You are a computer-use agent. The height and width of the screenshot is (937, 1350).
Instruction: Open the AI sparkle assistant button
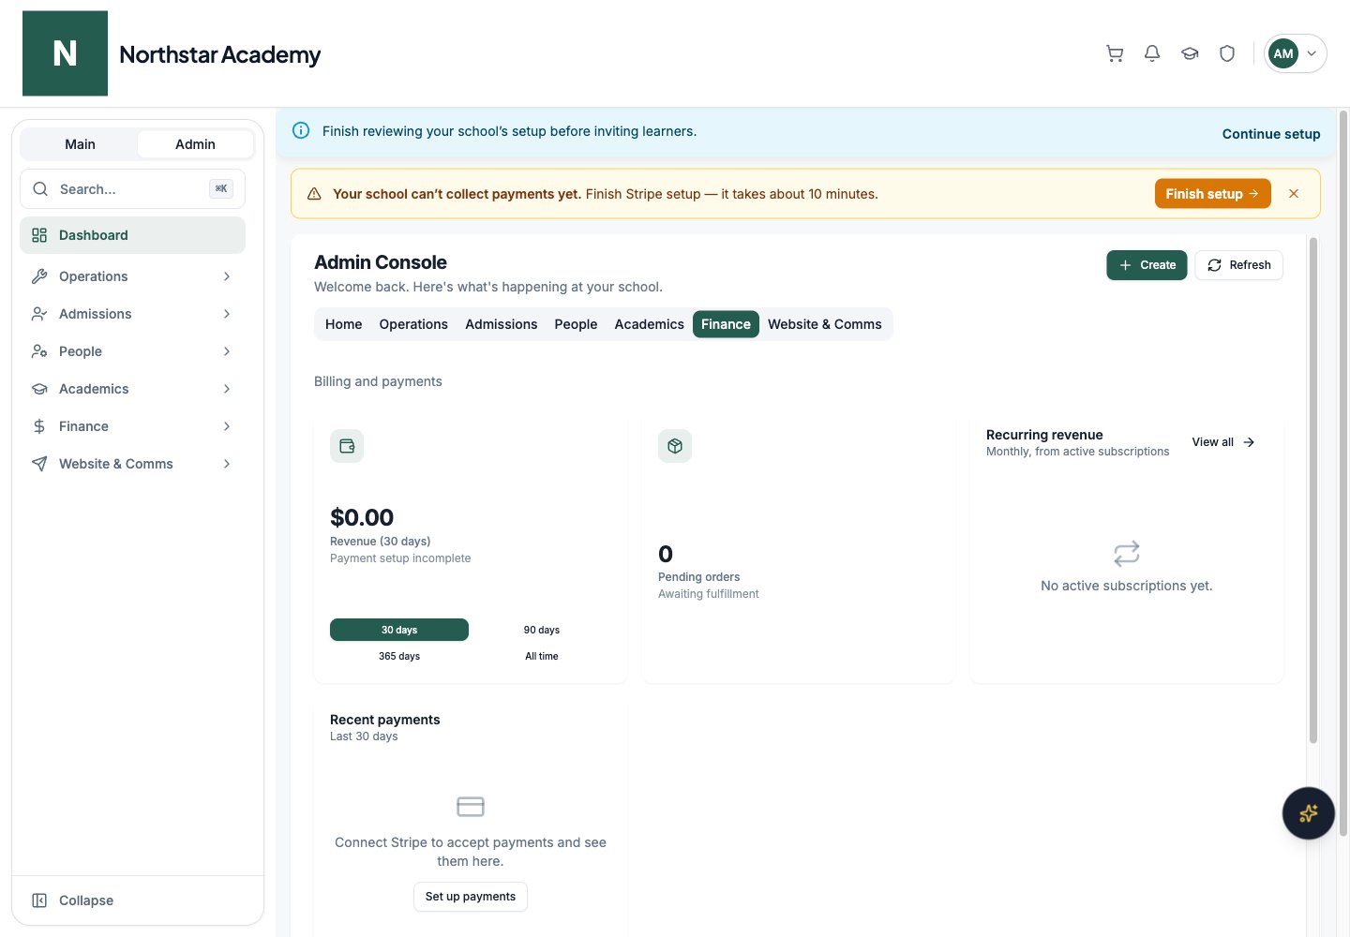pyautogui.click(x=1309, y=813)
